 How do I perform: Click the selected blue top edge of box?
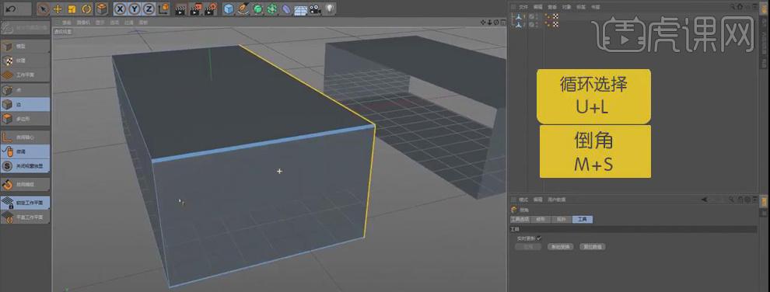263,143
